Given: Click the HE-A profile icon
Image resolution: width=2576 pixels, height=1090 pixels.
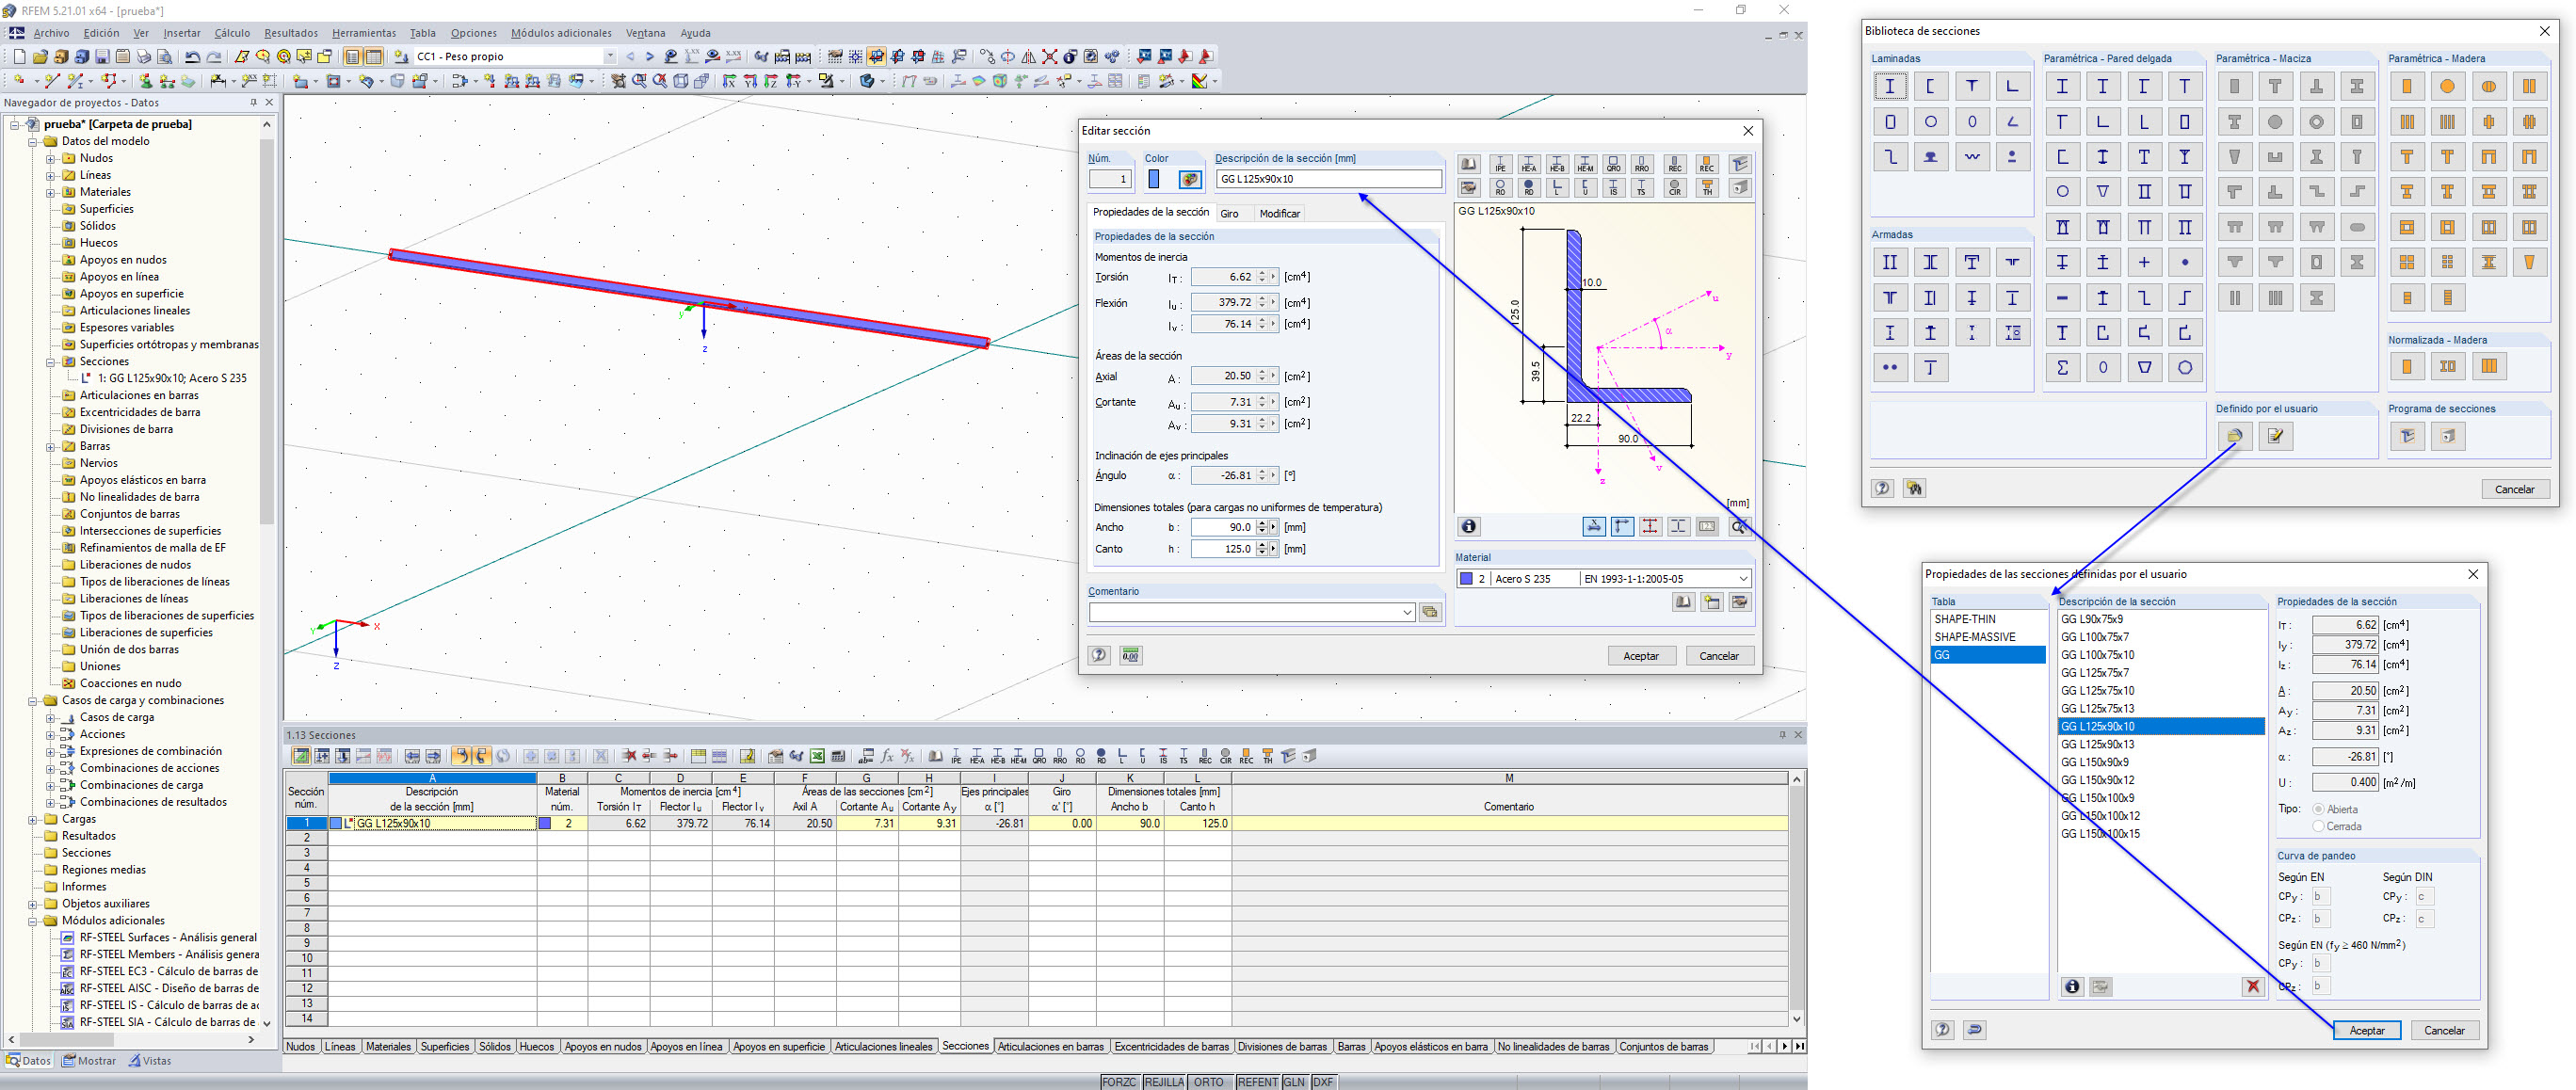Looking at the screenshot, I should 1528,164.
